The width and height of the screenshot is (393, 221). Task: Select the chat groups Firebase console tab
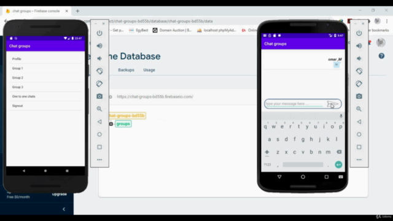37,11
